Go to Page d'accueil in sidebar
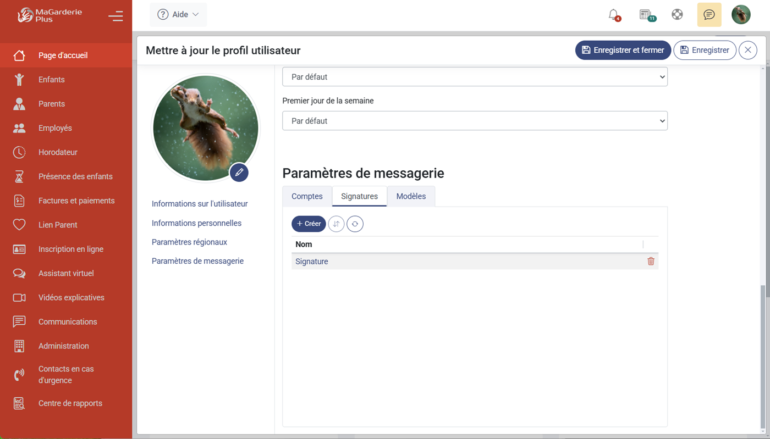Viewport: 770px width, 439px height. click(x=66, y=55)
